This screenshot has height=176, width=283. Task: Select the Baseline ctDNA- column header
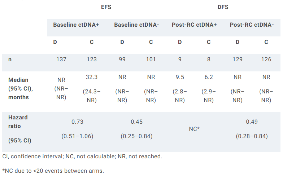(136, 25)
